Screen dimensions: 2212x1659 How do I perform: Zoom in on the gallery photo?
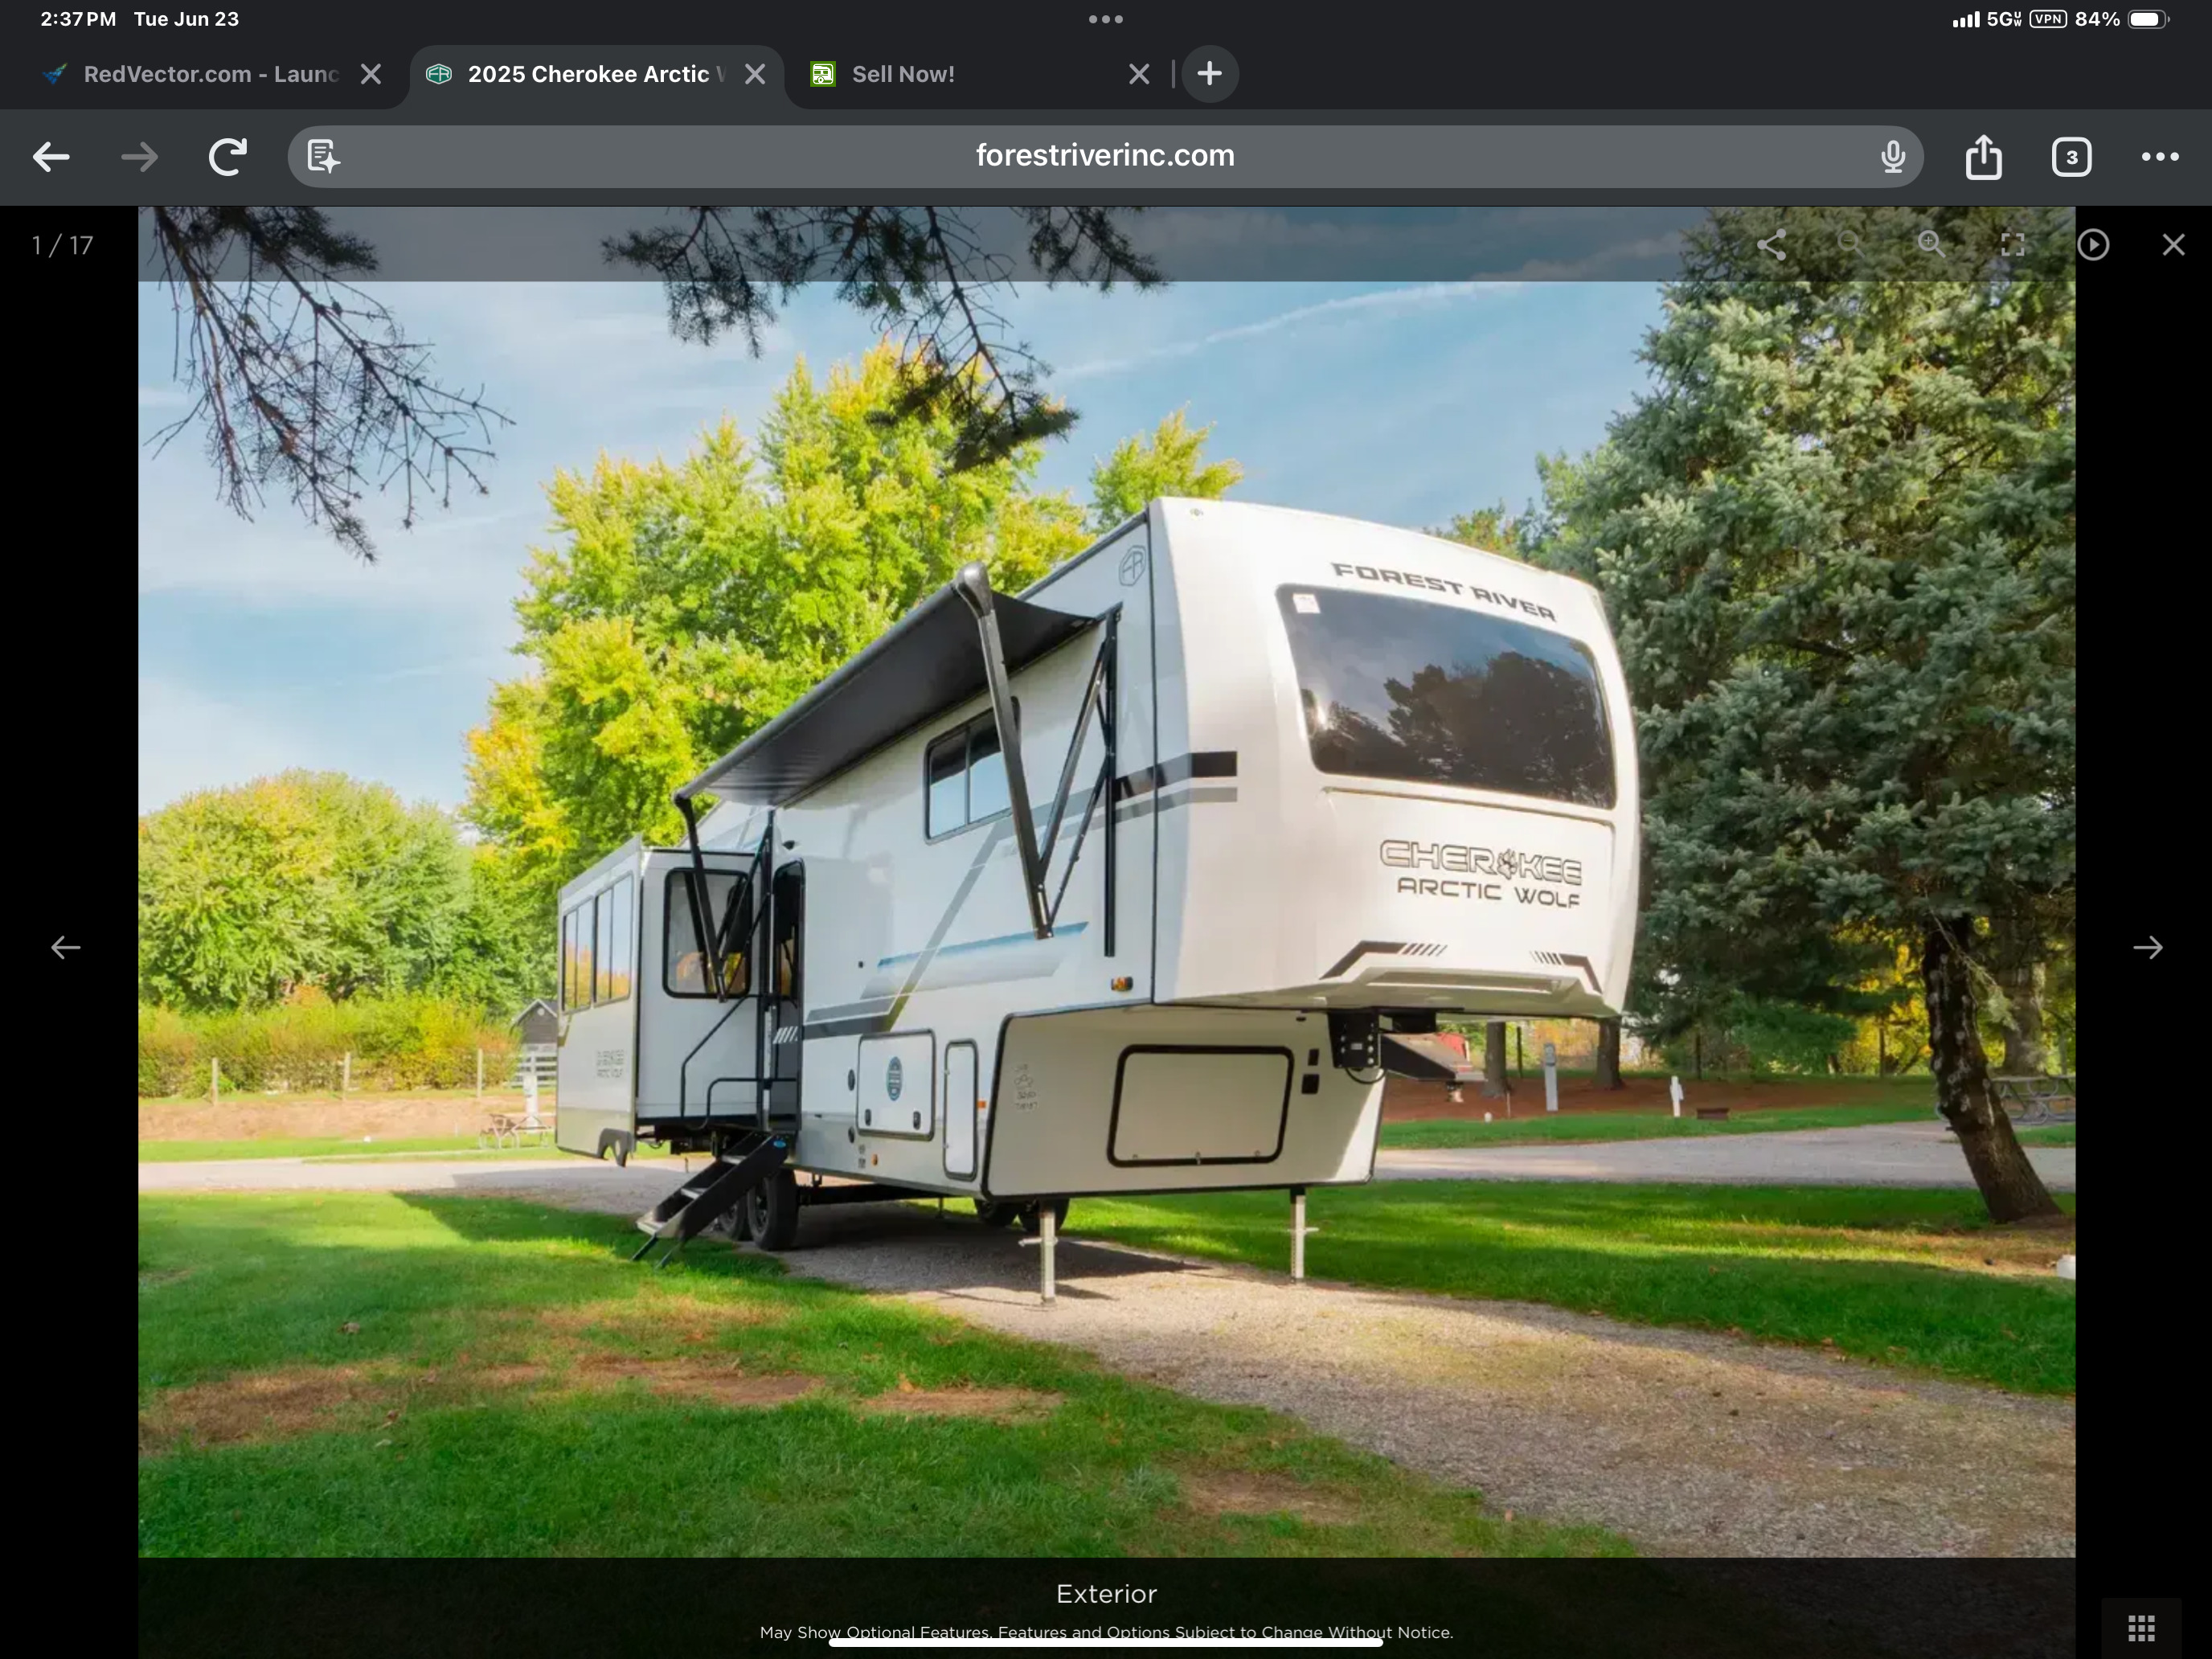coord(1931,245)
